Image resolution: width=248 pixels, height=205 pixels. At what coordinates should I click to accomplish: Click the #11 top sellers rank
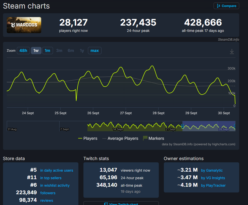pyautogui.click(x=32, y=177)
